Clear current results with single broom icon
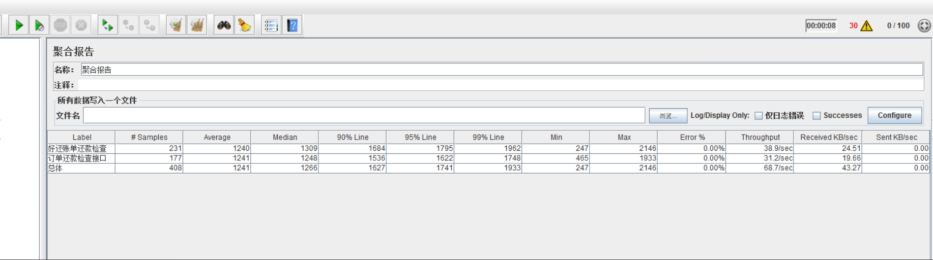 tap(176, 25)
